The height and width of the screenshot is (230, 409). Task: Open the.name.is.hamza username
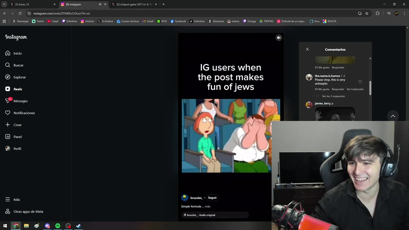[x=327, y=76]
